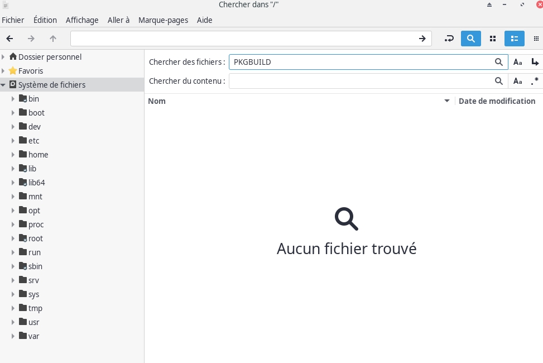Switch to icon grid view

pyautogui.click(x=493, y=39)
